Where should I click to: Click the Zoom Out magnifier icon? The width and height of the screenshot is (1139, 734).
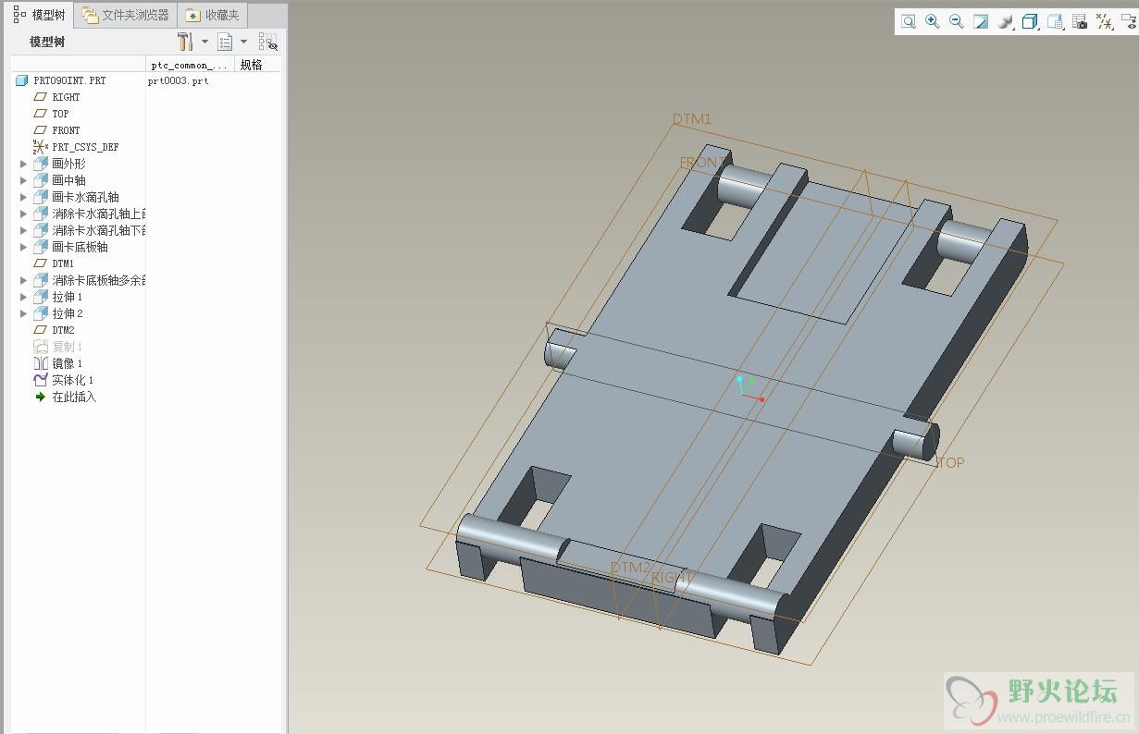pyautogui.click(x=957, y=22)
